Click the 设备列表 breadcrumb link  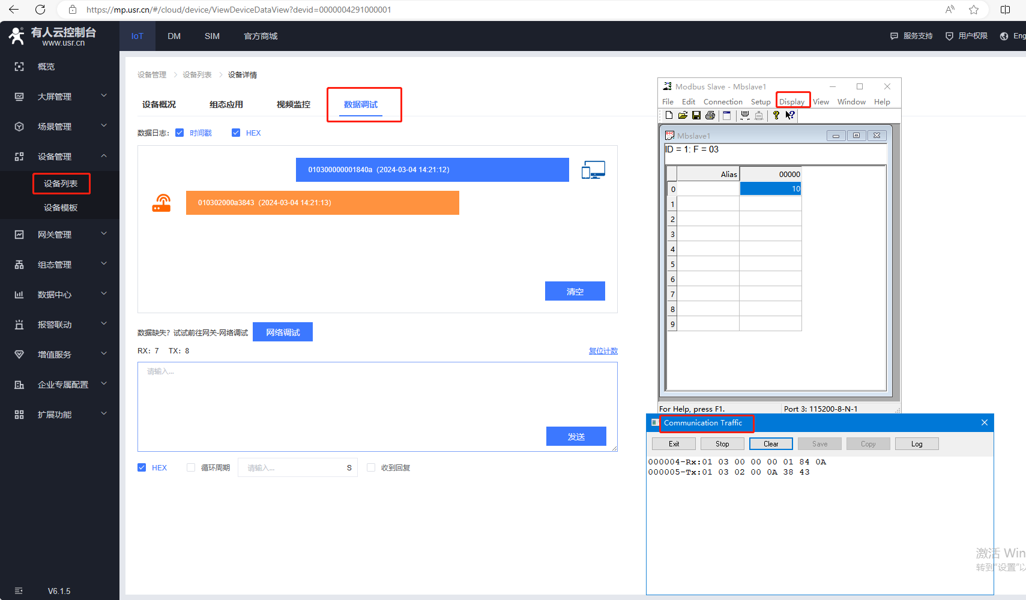click(197, 75)
